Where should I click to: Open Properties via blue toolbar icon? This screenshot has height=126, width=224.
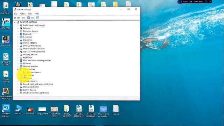28,18
